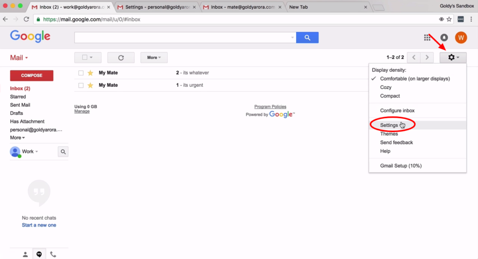Open Sent Mail folder

click(x=20, y=105)
